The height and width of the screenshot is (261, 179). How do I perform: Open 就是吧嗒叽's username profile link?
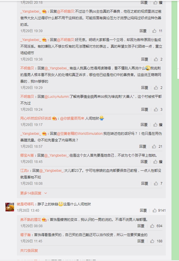(25, 204)
